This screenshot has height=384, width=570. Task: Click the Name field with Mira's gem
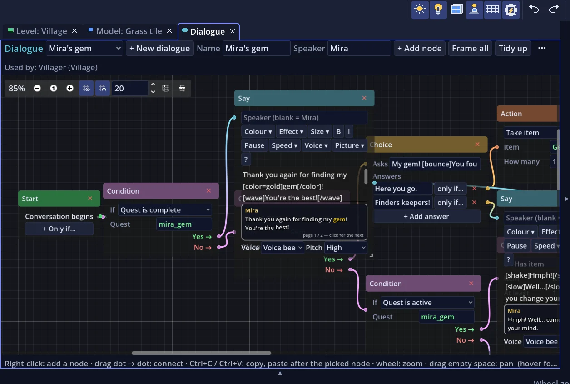click(x=256, y=49)
